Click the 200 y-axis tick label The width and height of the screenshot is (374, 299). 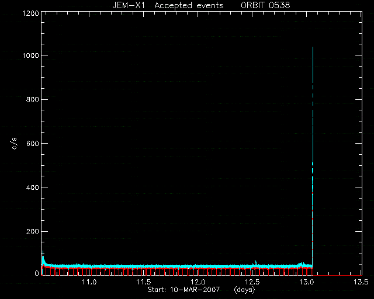point(33,231)
